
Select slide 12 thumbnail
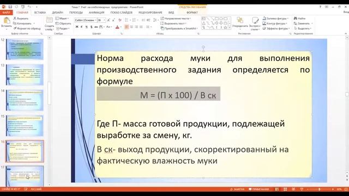click(25, 50)
